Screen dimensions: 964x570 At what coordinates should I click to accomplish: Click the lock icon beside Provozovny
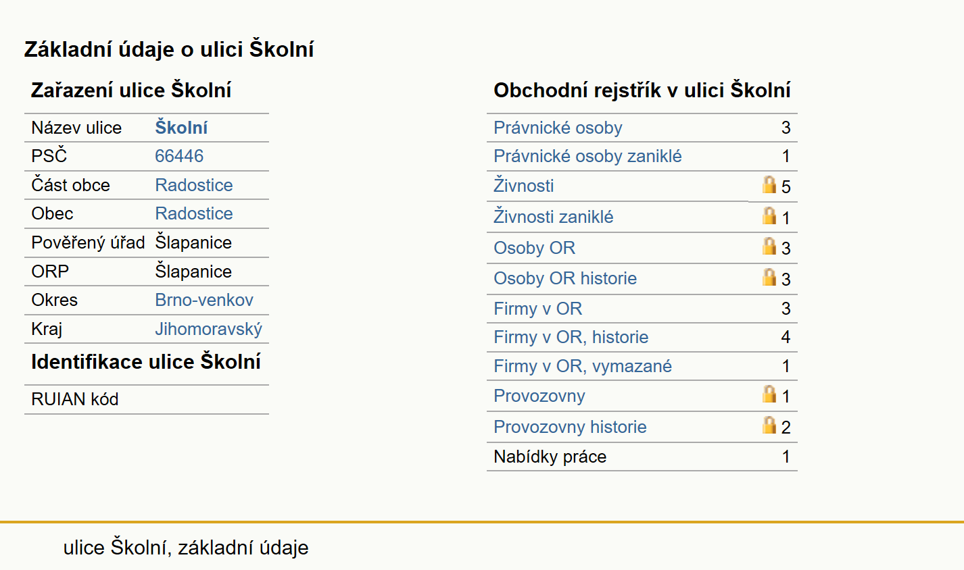coord(769,394)
